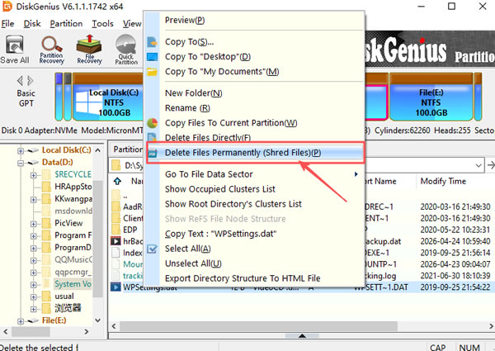Viewport: 495px width, 351px height.
Task: Collapse the Data(D:) tree node
Action: coord(21,164)
